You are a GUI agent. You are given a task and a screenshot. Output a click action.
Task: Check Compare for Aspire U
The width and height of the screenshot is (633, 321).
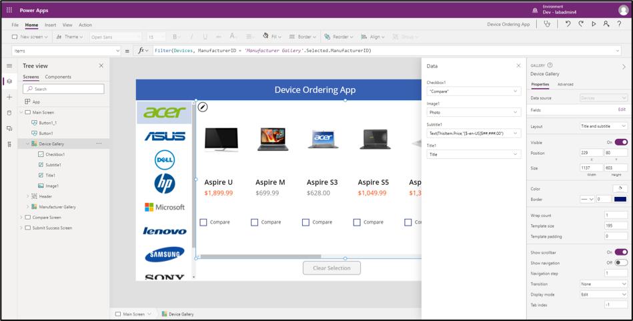[203, 222]
